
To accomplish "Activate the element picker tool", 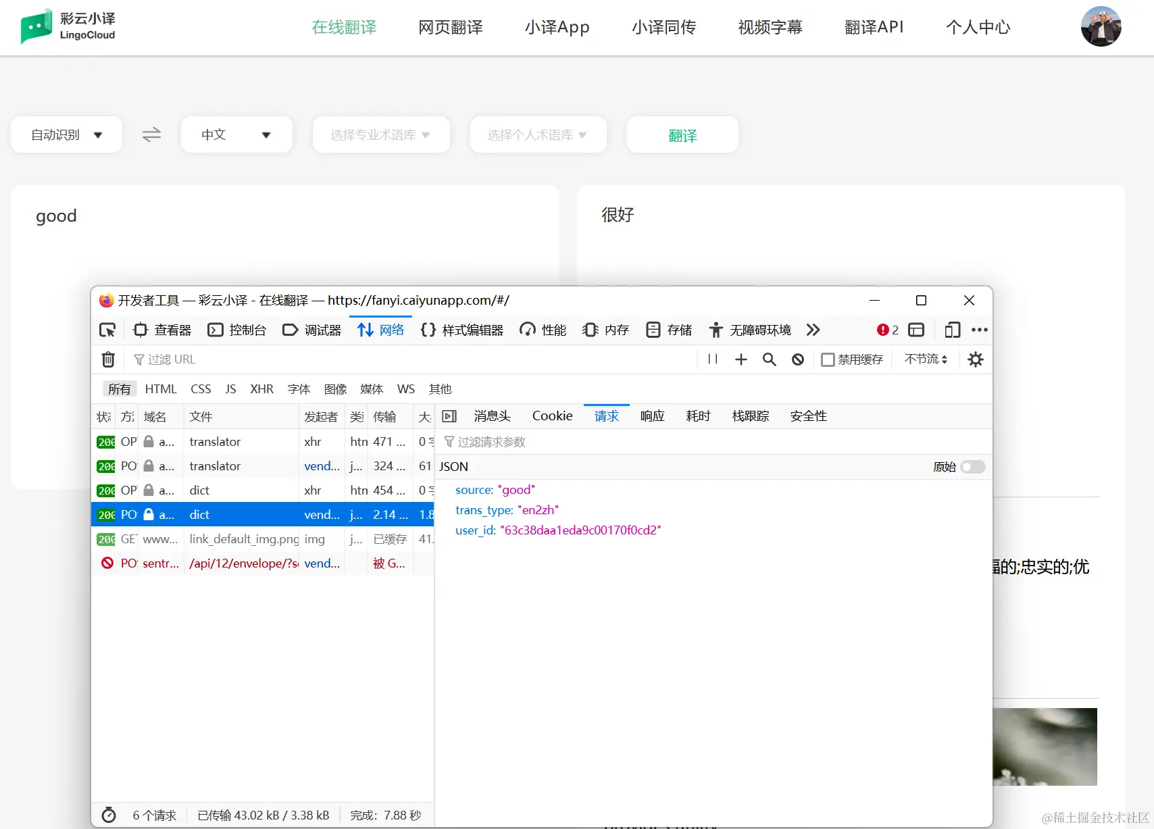I will [107, 330].
